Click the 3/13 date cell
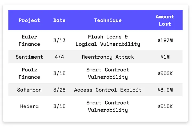 (x=59, y=41)
